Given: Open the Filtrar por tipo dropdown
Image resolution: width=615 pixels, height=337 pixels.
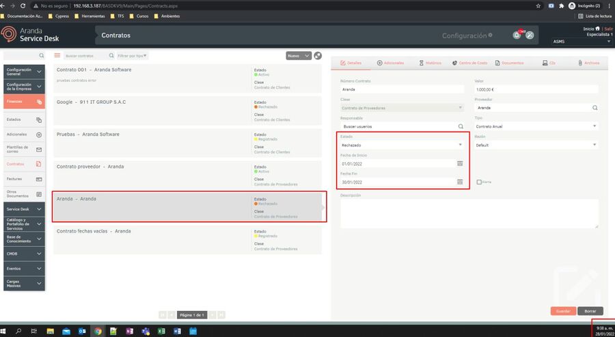Looking at the screenshot, I should pos(133,56).
